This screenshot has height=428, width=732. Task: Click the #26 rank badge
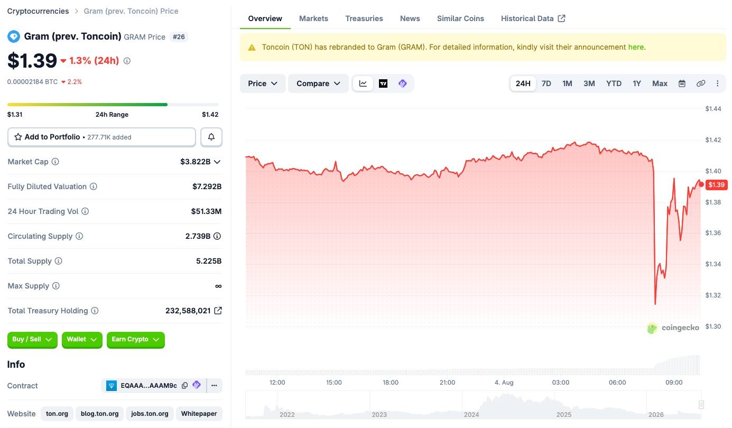tap(179, 37)
